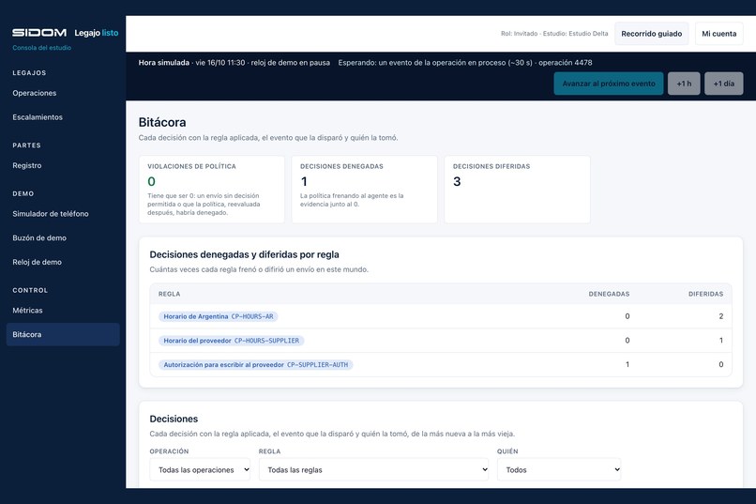Click the Rol: Invitado studio text
Viewport: 756px width, 504px height.
[x=554, y=34]
